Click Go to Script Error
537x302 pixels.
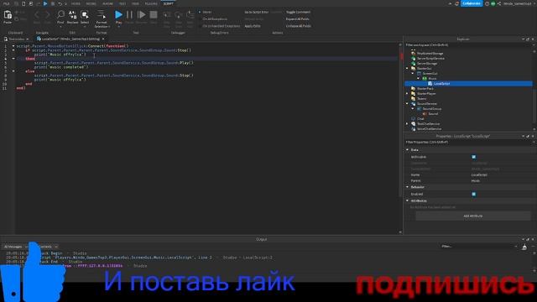click(x=256, y=12)
